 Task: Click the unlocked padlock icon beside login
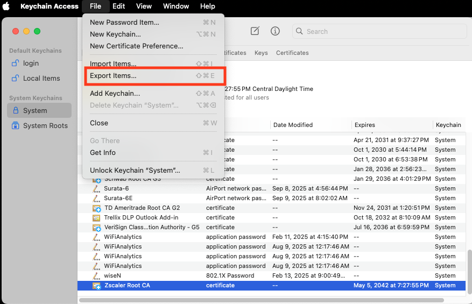click(15, 63)
